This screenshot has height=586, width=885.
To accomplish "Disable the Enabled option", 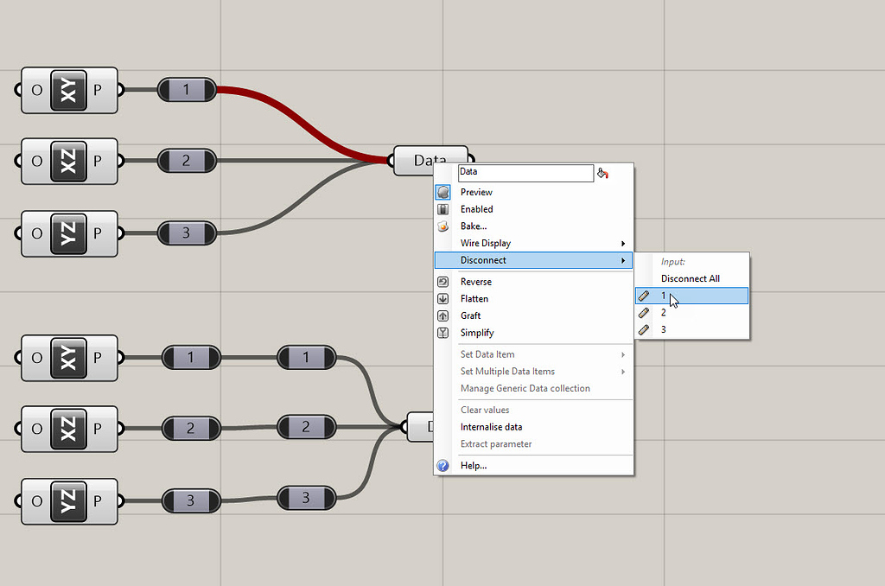I will coord(477,208).
